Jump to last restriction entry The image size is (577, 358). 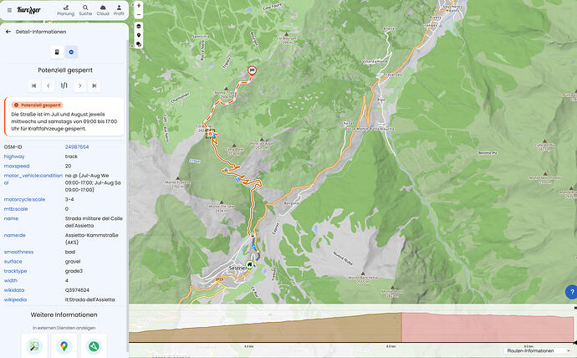94,85
